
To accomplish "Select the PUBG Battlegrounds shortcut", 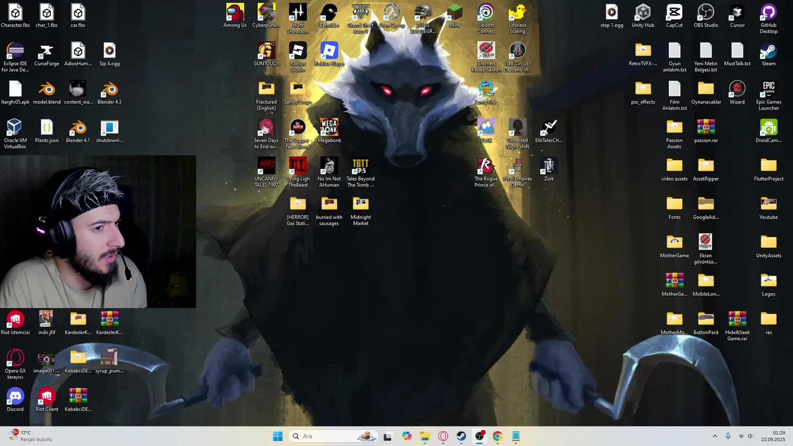I will tap(423, 19).
